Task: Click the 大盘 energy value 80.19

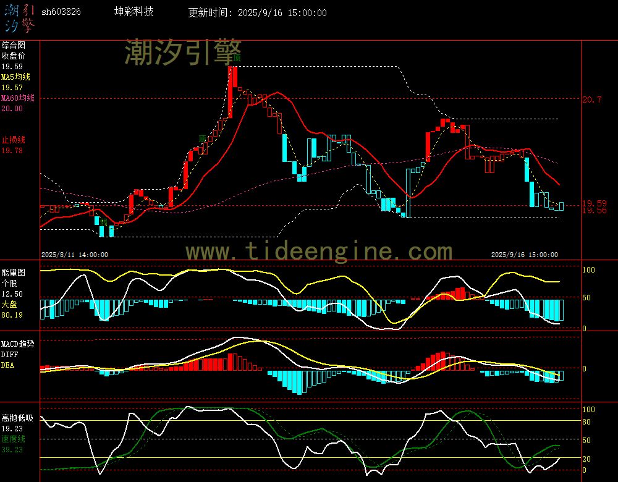Action: coord(12,315)
